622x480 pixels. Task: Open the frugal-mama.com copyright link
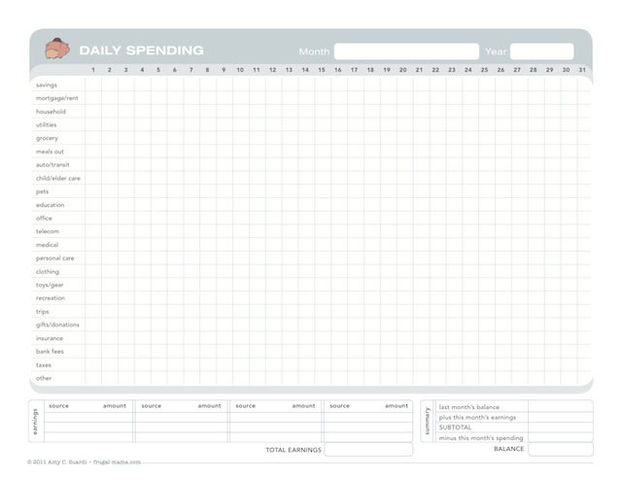pyautogui.click(x=117, y=462)
